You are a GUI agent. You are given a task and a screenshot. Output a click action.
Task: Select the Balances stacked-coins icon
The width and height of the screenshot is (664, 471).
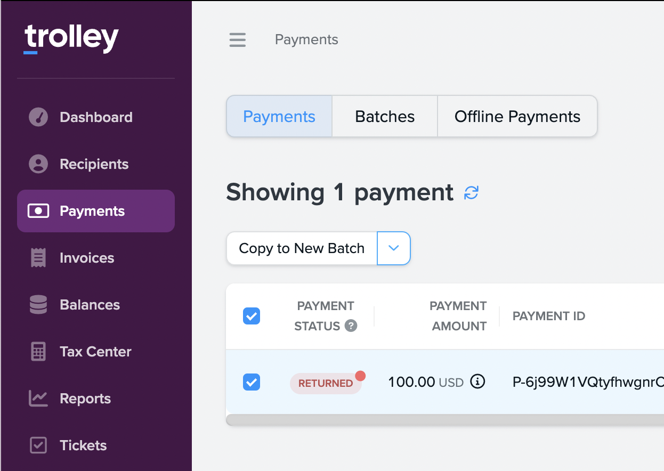tap(38, 305)
